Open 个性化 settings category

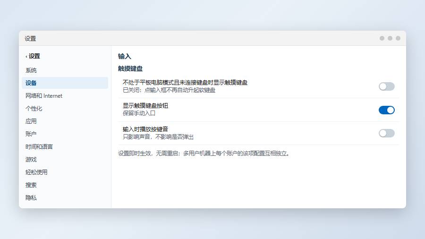point(65,108)
